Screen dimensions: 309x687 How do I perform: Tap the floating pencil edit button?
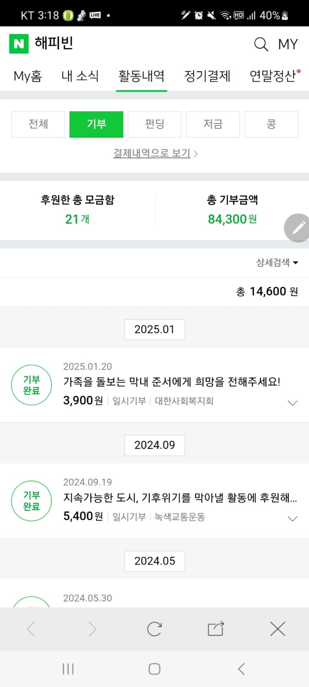click(298, 228)
